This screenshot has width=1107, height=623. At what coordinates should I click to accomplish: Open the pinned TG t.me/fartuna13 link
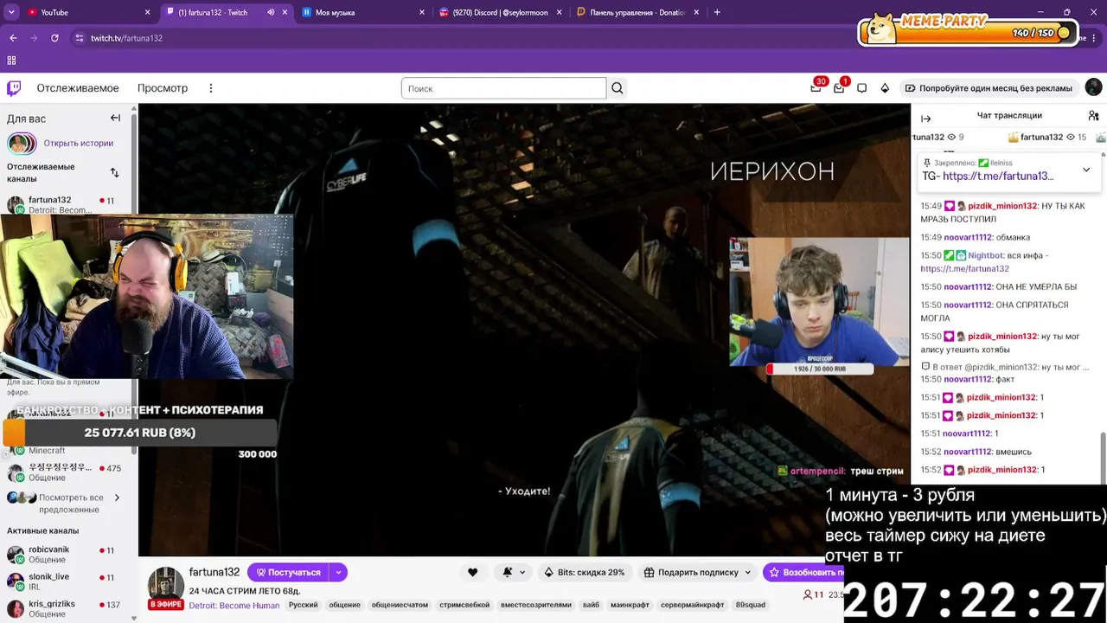point(998,177)
